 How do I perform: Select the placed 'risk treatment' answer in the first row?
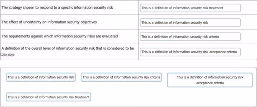pyautogui.click(x=190, y=8)
